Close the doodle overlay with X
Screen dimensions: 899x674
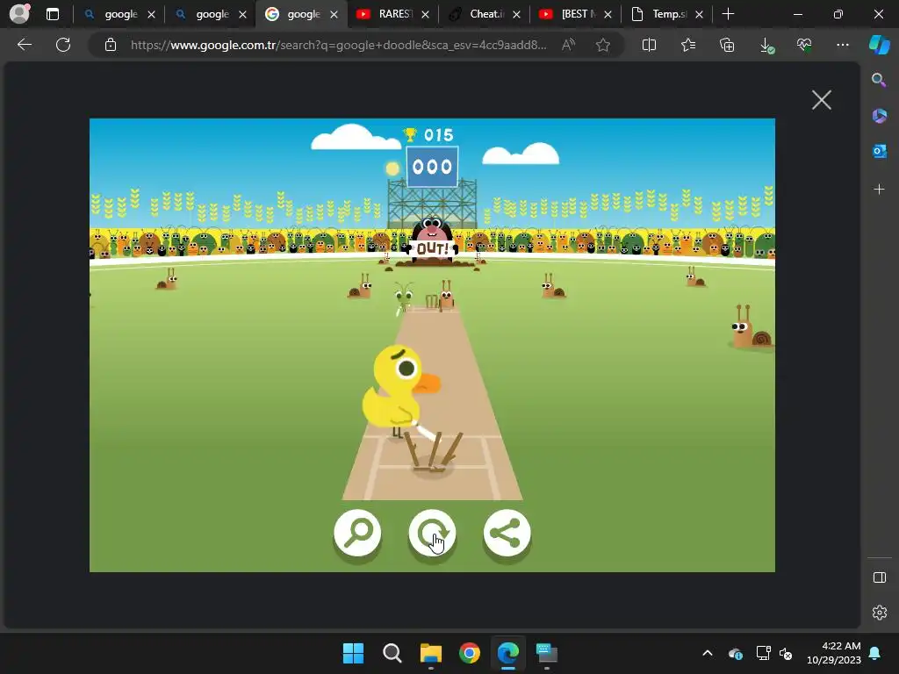[822, 100]
